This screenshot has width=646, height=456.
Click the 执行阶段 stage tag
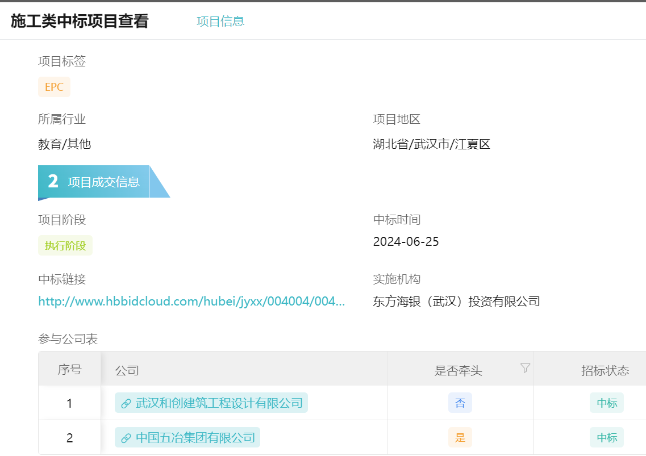(x=65, y=245)
